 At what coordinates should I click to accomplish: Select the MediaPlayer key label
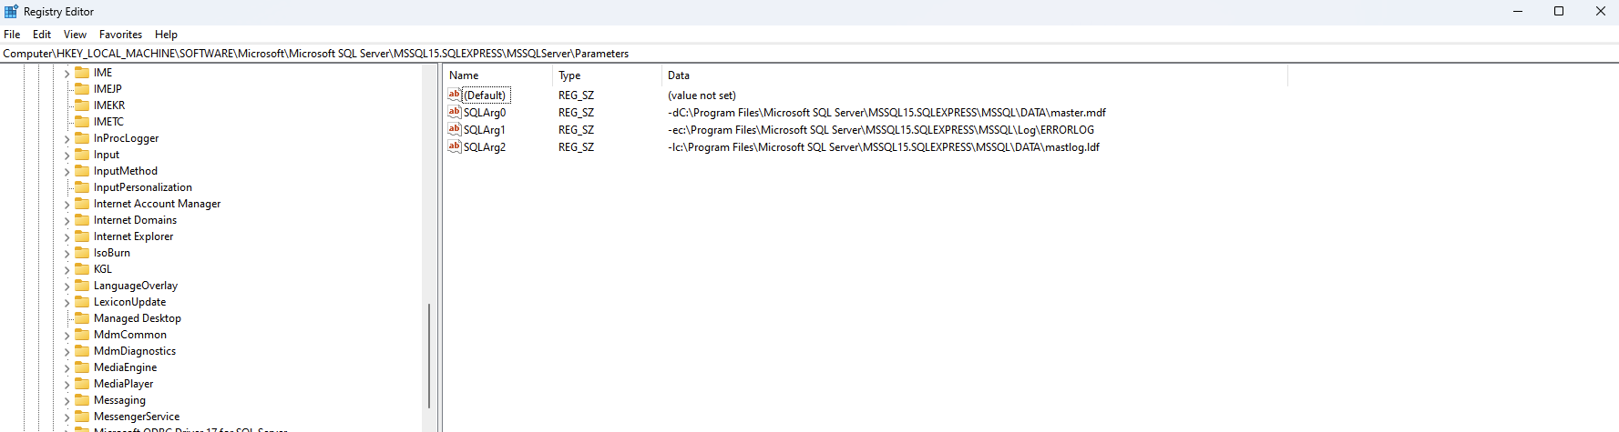click(x=123, y=384)
